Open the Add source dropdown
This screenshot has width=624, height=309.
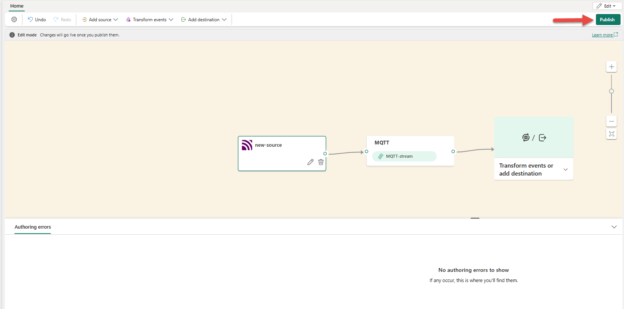pyautogui.click(x=100, y=20)
